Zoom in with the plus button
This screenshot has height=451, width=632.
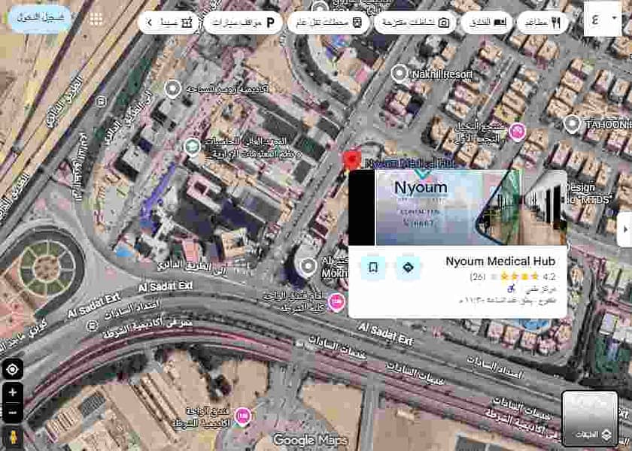[x=13, y=392]
